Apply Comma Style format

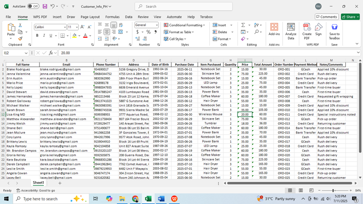click(155, 32)
